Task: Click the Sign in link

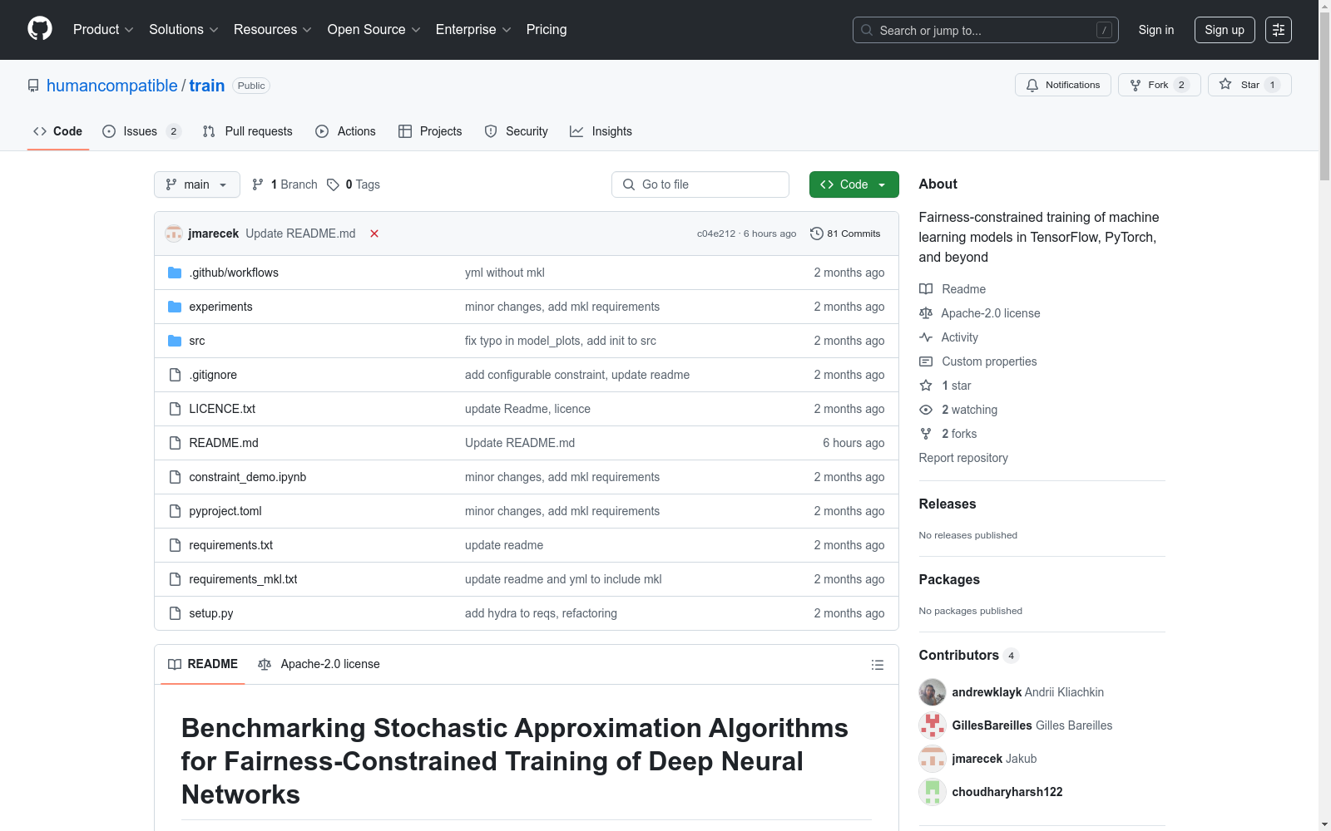Action: 1156,30
